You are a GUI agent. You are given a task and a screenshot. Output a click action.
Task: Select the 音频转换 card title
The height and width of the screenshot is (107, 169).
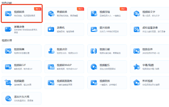pos(62,12)
